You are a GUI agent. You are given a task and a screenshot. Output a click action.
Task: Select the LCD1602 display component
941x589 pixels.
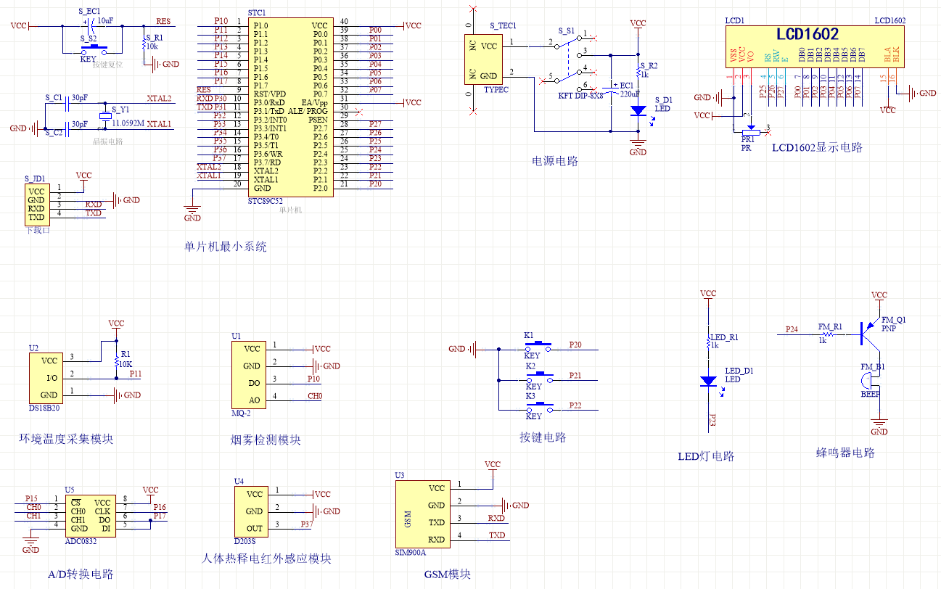pos(816,48)
